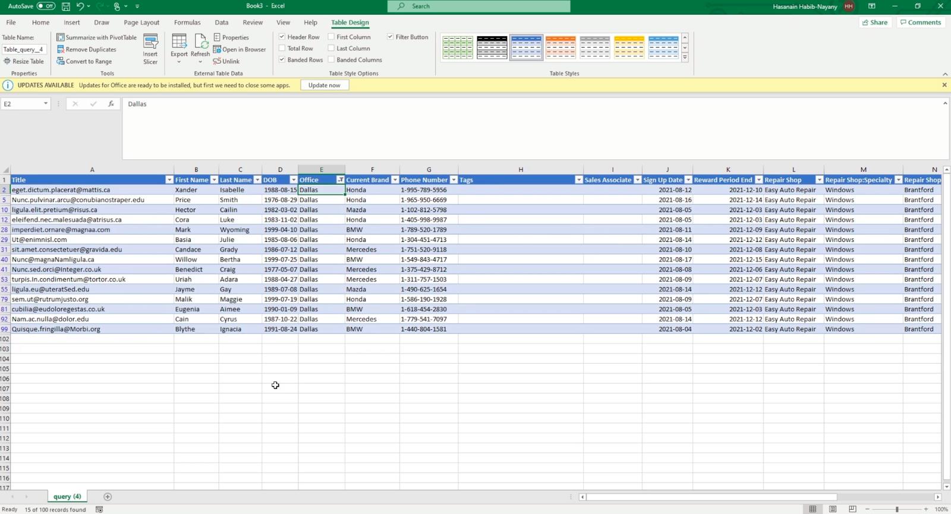
Task: Open Last Name filter dropdown
Action: 257,179
